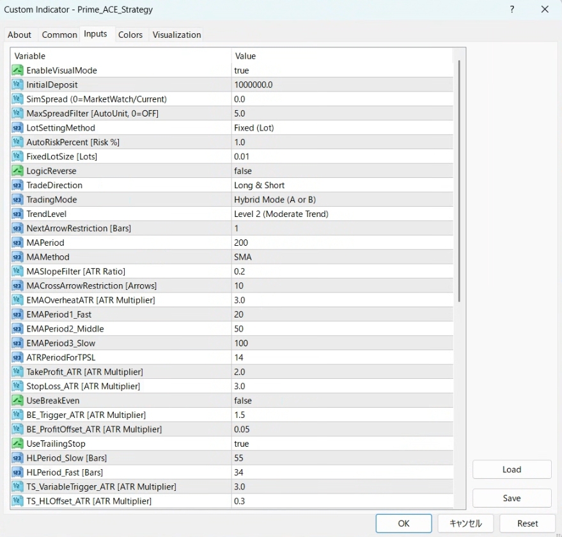This screenshot has width=562, height=537.
Task: Toggle EnableVisualMode value true
Action: pos(342,70)
